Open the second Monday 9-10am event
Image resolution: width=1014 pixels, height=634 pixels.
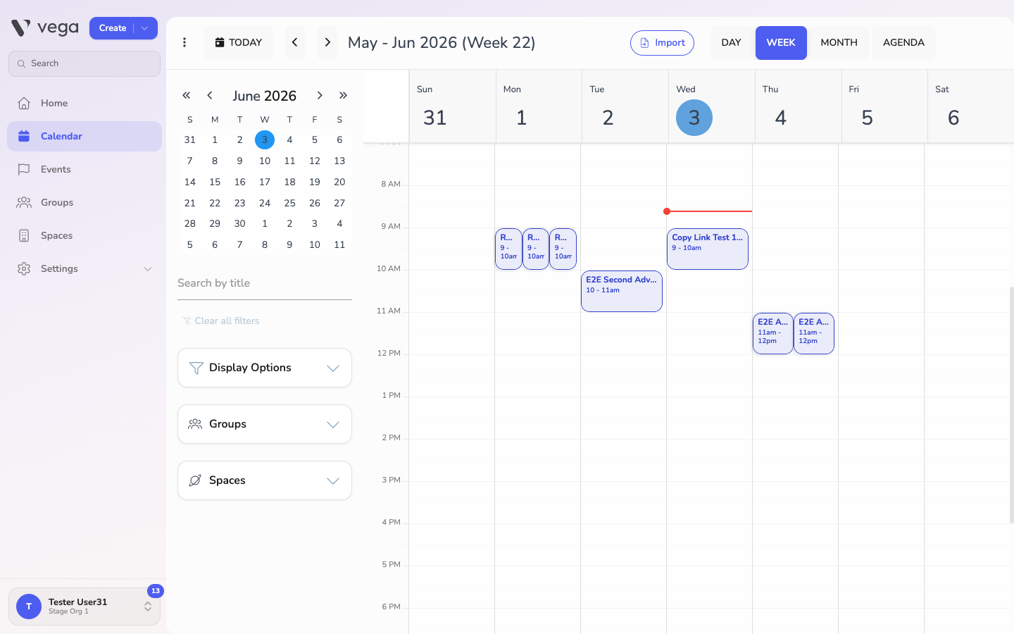point(536,249)
